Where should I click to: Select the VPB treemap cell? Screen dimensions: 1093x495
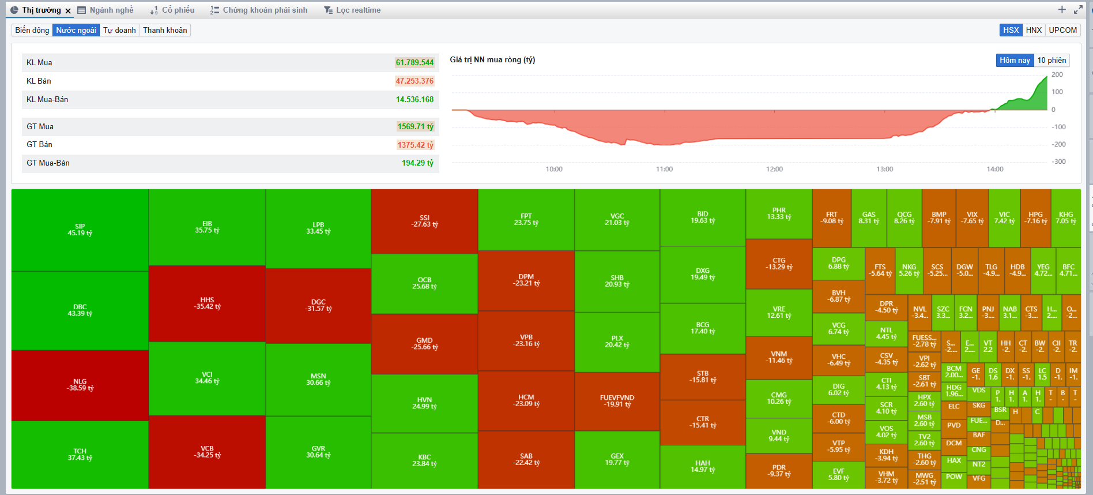coord(526,341)
